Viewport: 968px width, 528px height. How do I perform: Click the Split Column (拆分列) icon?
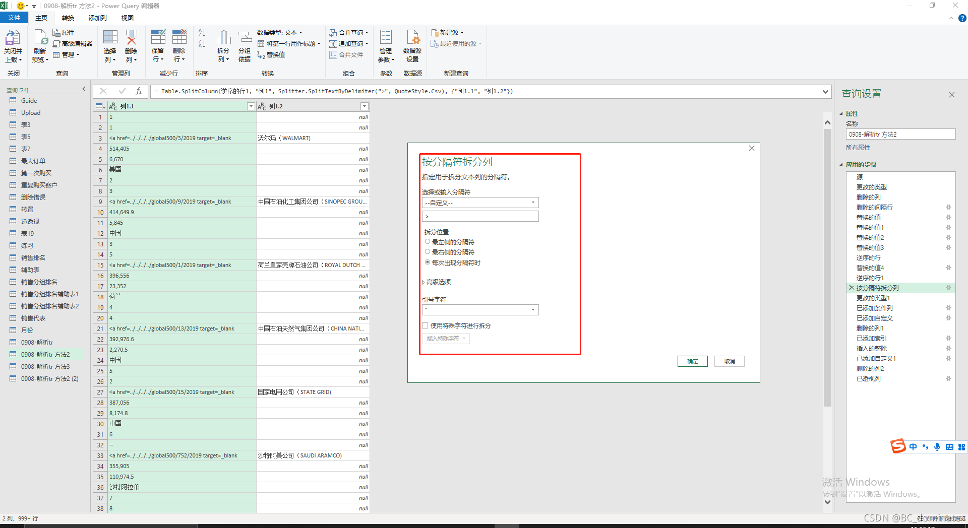point(223,38)
